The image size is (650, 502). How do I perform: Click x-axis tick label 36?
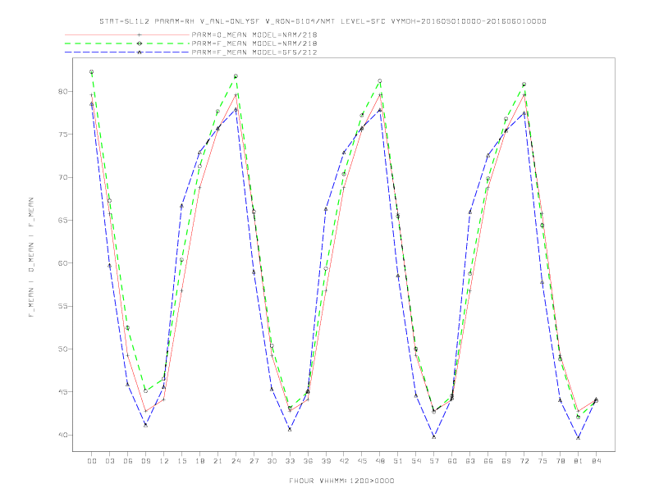click(308, 461)
